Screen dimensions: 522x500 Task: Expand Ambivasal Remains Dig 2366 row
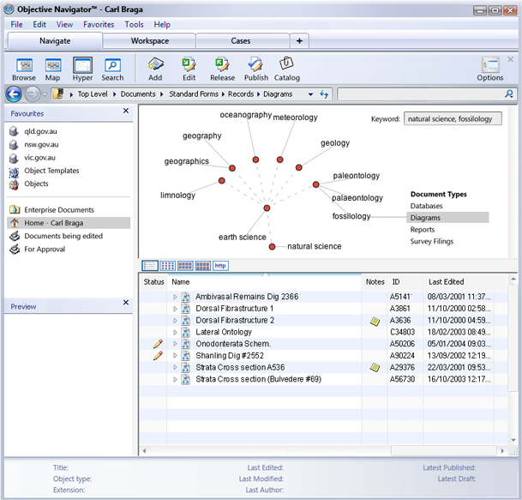click(x=175, y=297)
